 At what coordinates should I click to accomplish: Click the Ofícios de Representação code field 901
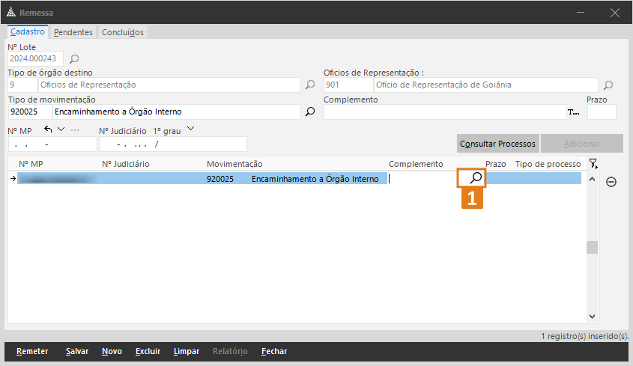[x=348, y=85]
